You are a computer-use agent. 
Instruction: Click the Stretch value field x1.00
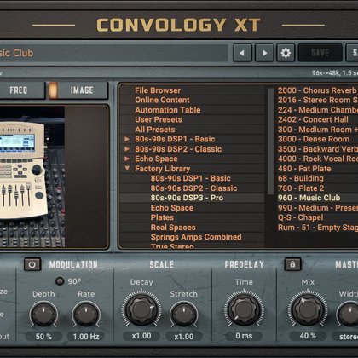[184, 337]
